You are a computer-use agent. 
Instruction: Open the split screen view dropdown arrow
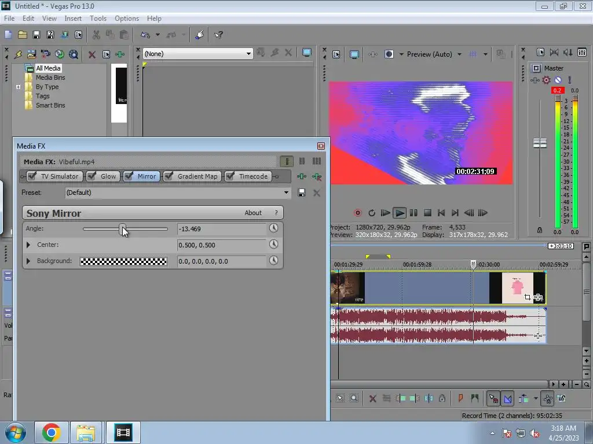[401, 54]
